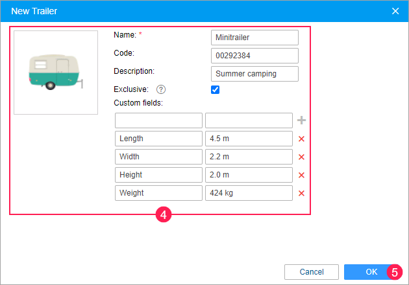Click the Name input field
Screen dimensions: 409x285
tap(254, 38)
